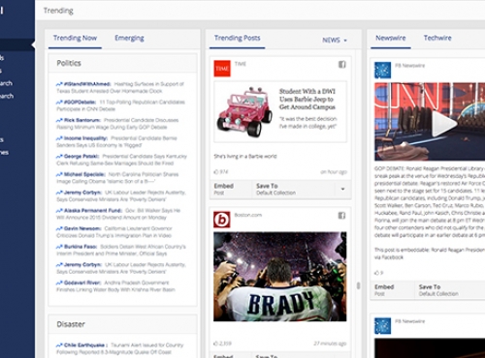
Task: Open the Rick Santorum trending topic
Action: [x=82, y=120]
